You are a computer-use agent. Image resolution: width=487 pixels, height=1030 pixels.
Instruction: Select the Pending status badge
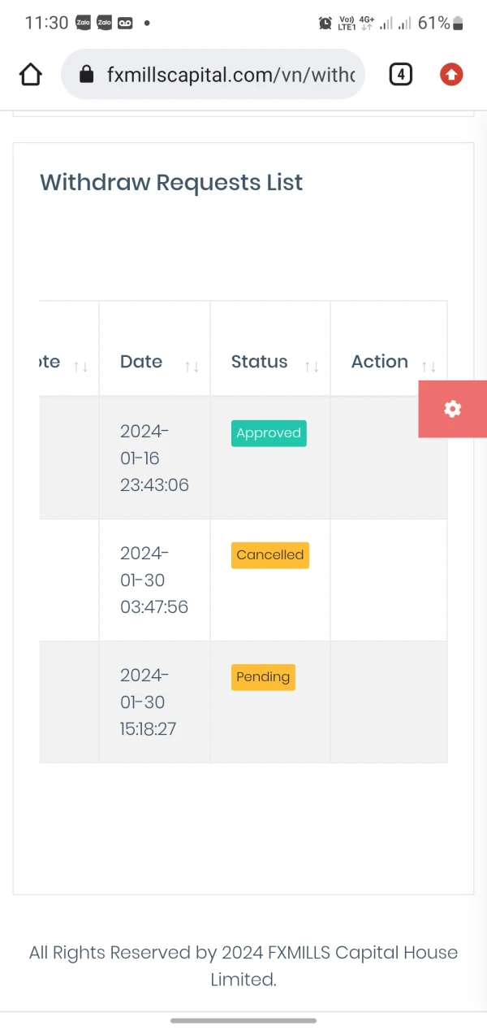coord(263,677)
